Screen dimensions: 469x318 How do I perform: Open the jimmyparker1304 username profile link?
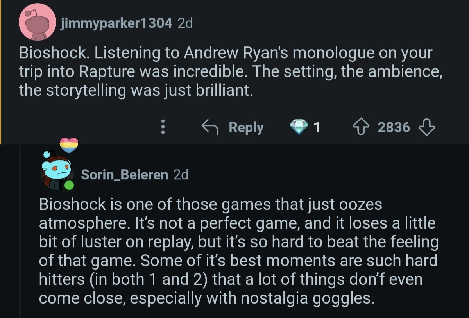[x=116, y=23]
